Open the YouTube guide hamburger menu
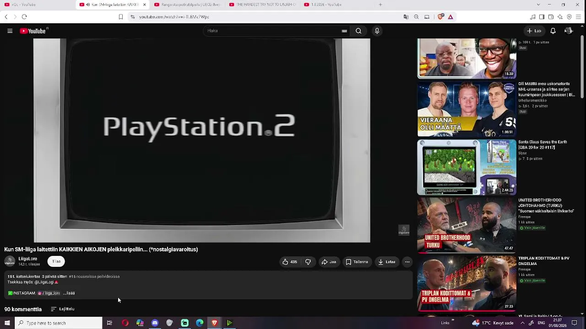This screenshot has height=329, width=586. point(10,31)
